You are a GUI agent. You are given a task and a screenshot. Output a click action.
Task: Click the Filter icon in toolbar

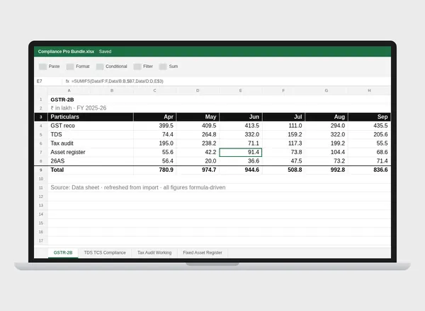pyautogui.click(x=137, y=66)
